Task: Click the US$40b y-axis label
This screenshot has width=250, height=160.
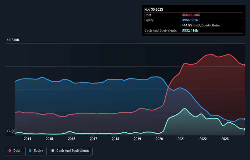Action: click(x=13, y=40)
